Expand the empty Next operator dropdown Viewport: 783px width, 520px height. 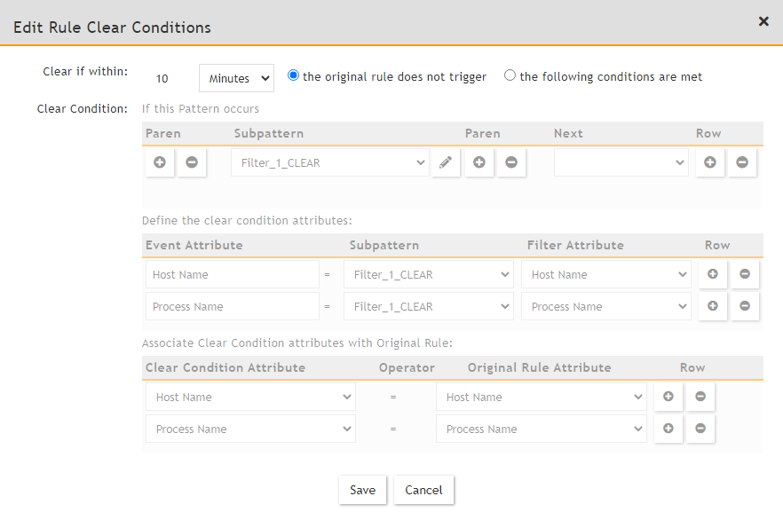621,162
